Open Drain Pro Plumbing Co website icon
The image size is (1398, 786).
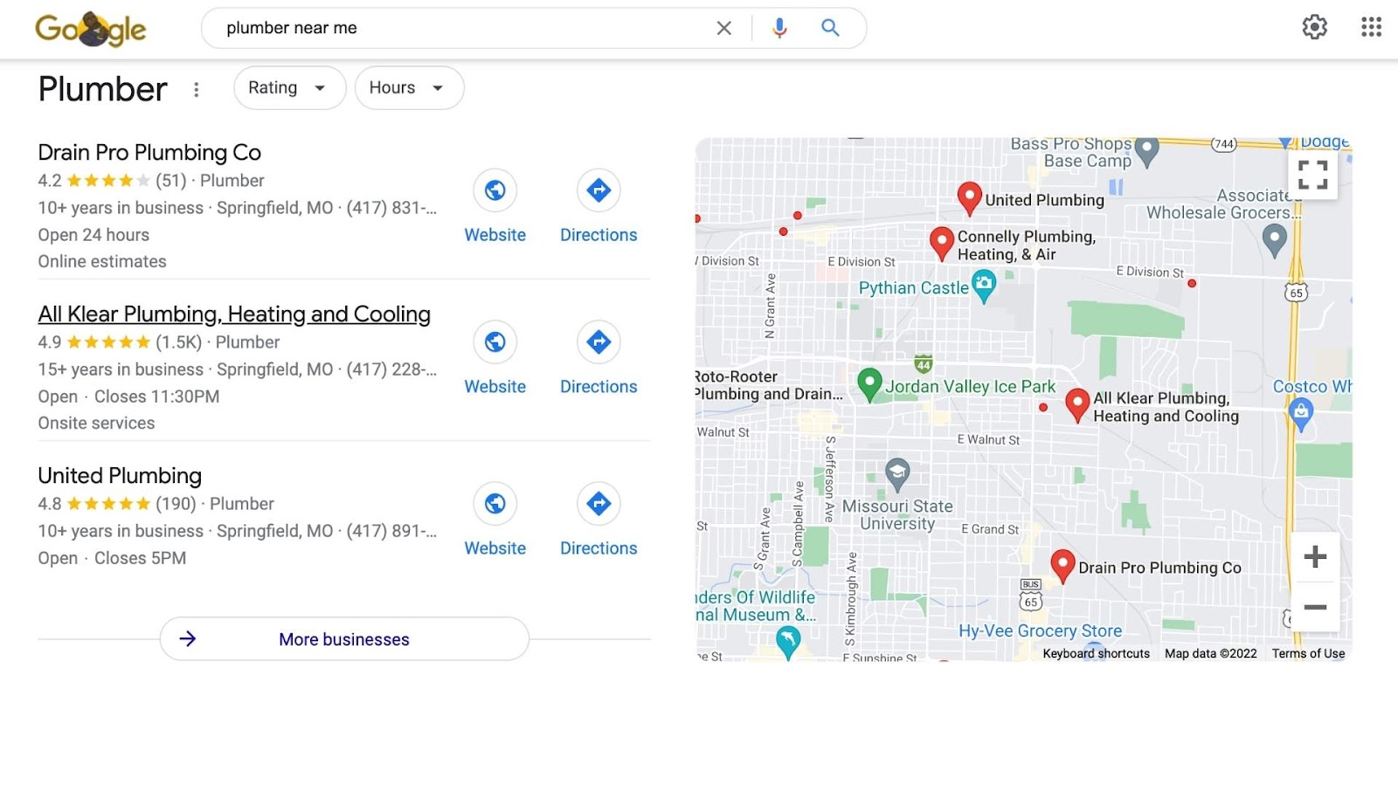[x=495, y=190]
